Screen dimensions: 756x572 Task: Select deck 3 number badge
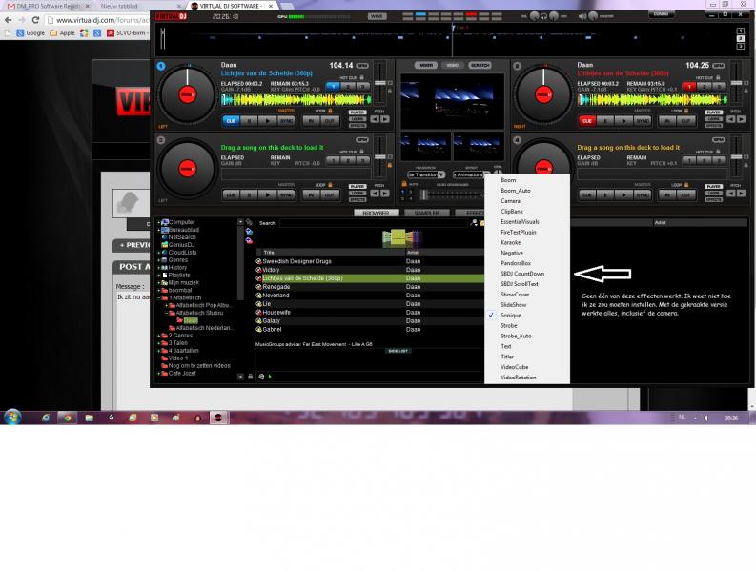click(x=161, y=140)
